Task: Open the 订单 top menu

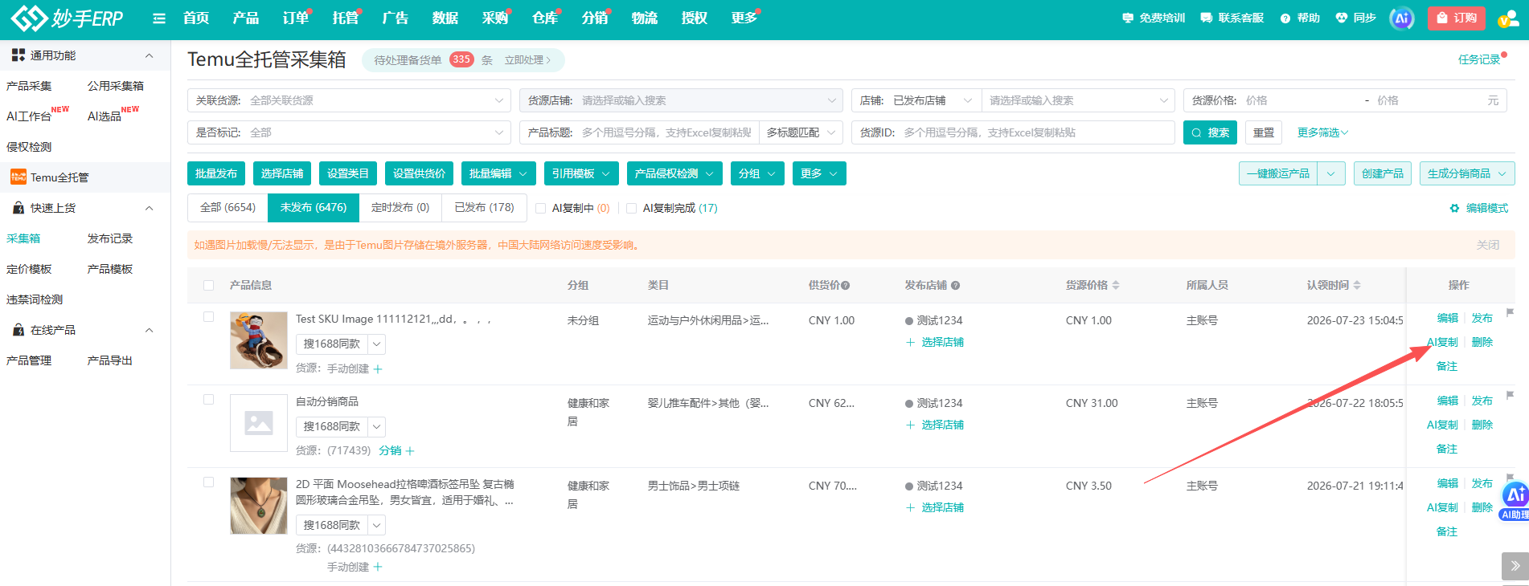Action: 296,18
